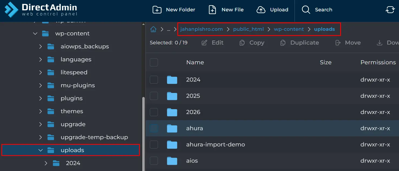399x171 pixels.
Task: Sort by Size column header
Action: pos(326,62)
